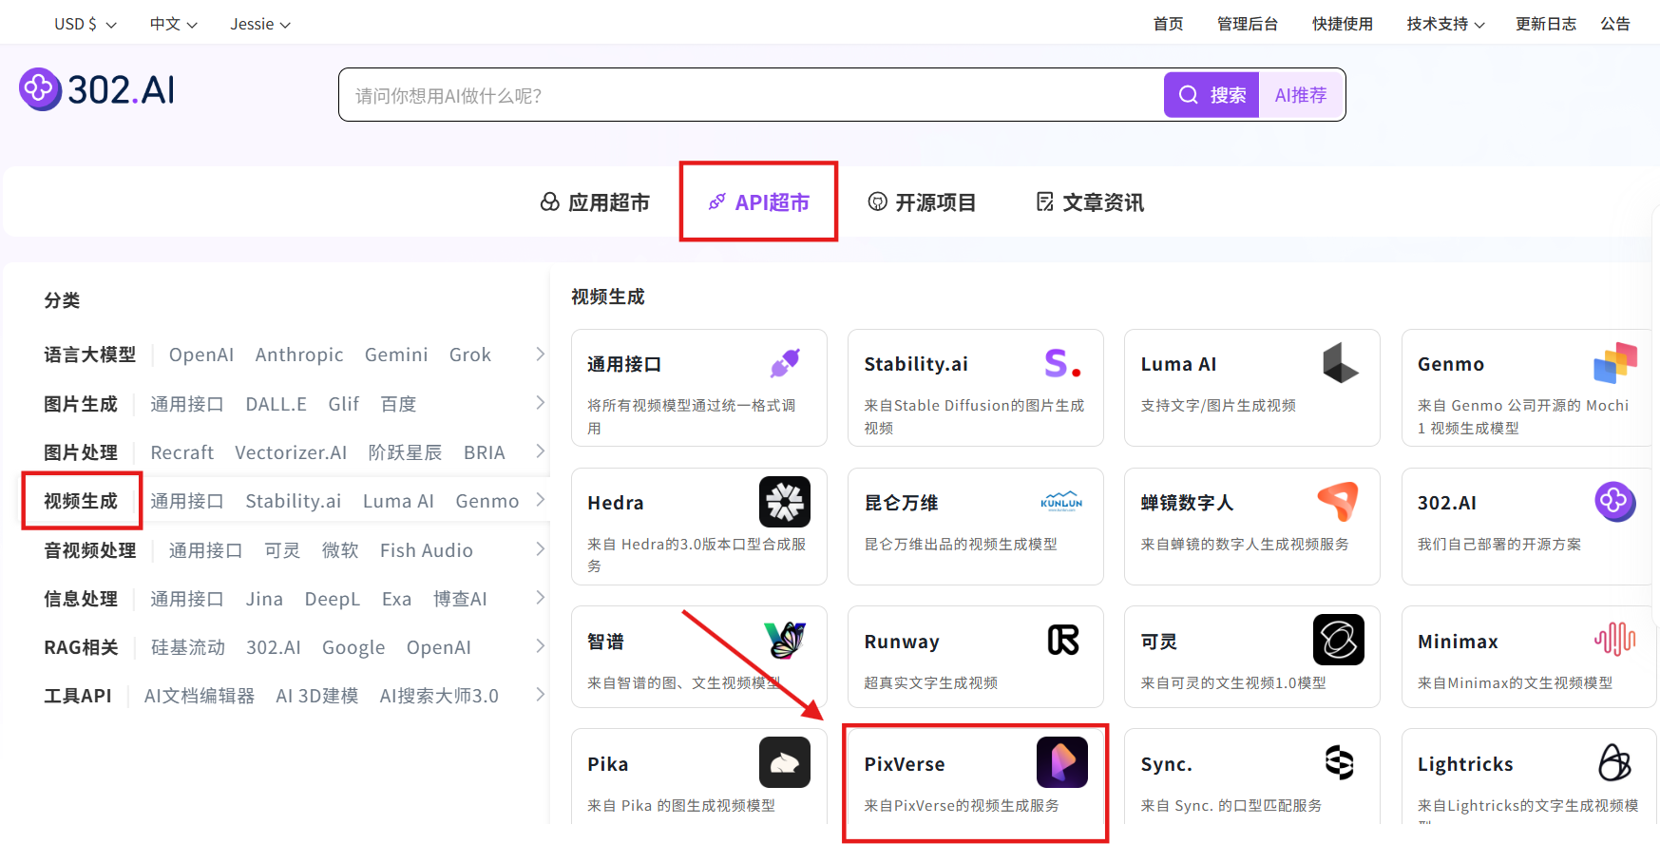Click the PixVerse logo icon

(1062, 762)
